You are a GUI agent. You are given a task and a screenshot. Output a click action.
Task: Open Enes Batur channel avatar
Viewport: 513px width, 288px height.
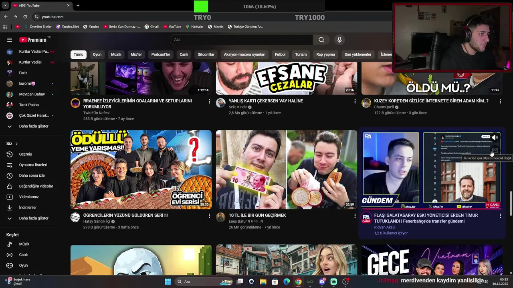tap(221, 217)
